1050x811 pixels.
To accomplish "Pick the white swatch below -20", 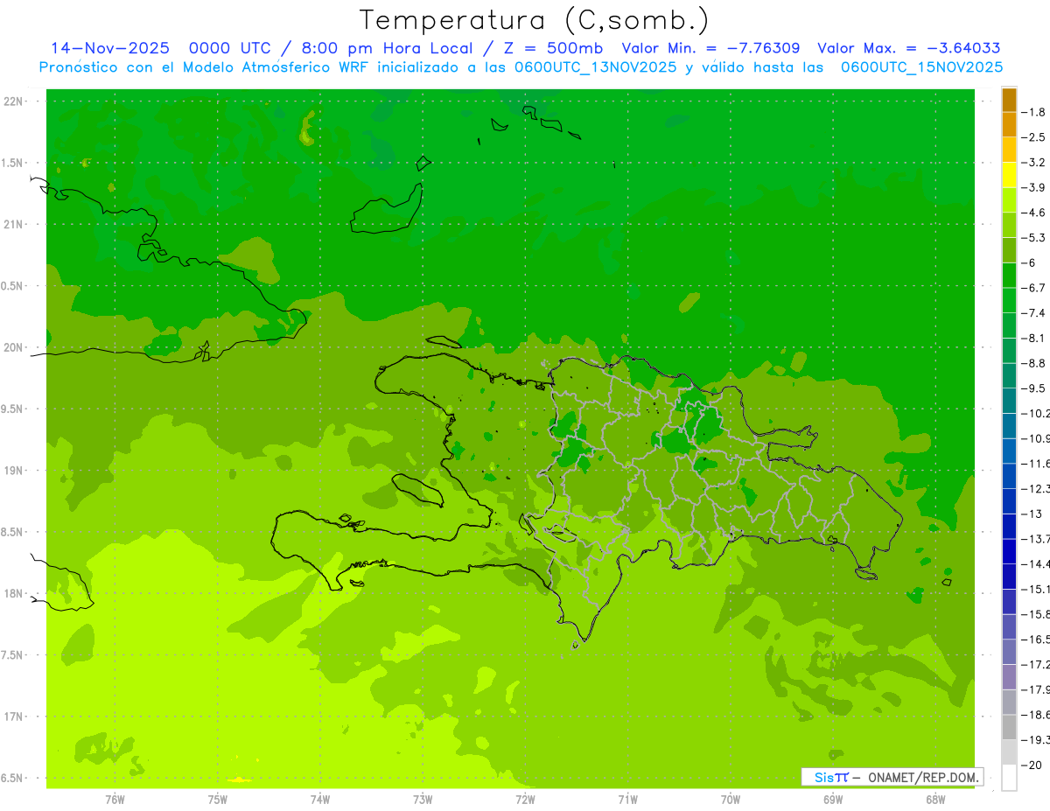I will [1009, 778].
